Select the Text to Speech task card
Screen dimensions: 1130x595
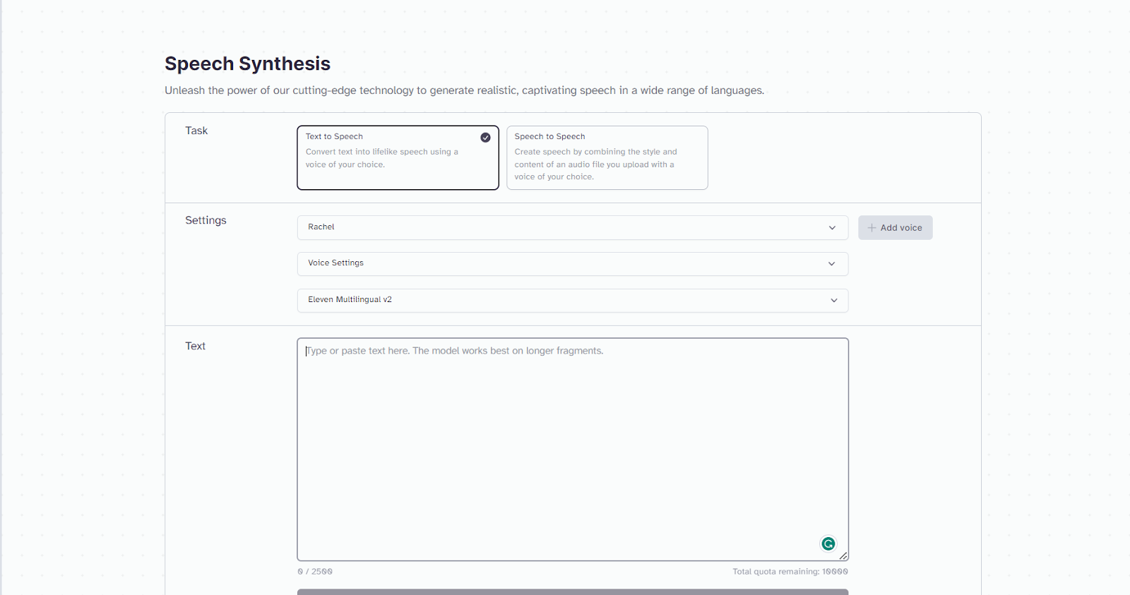tap(398, 157)
